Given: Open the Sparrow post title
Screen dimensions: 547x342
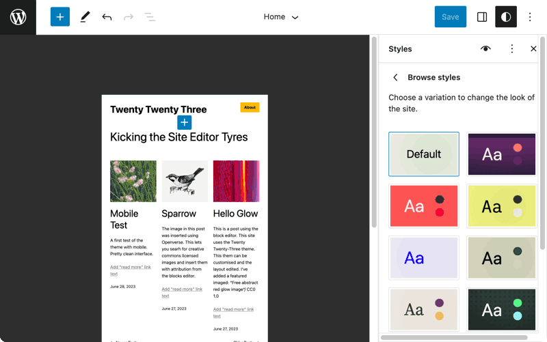Looking at the screenshot, I should pos(179,214).
